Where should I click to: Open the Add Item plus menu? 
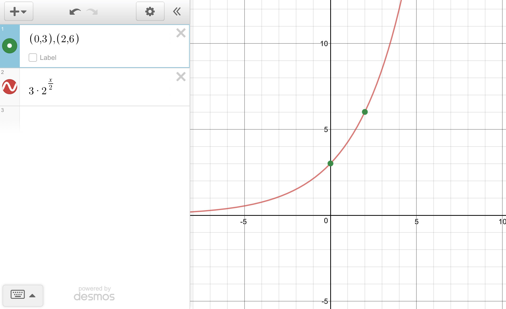point(18,11)
